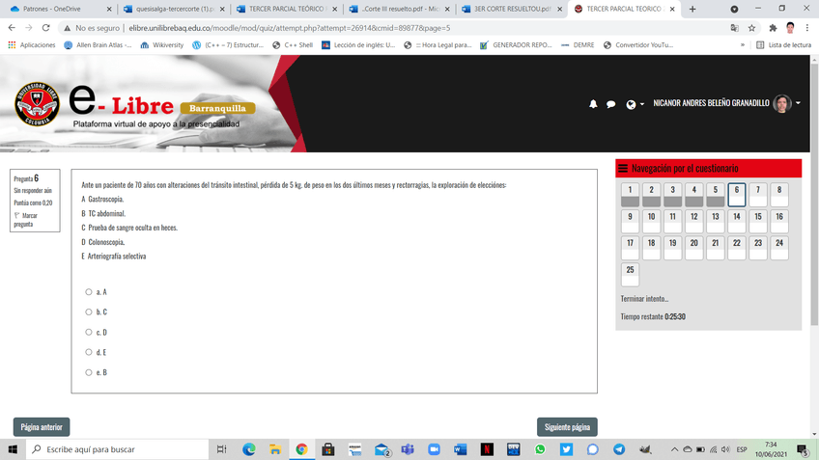The image size is (819, 460).
Task: Open Chrome three-dot menu
Action: coord(807,28)
